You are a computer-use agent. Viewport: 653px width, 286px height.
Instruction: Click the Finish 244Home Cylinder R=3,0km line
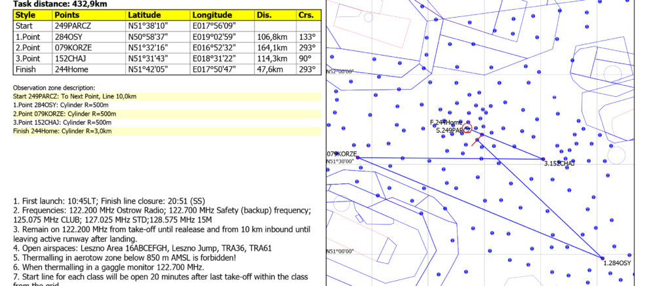63,131
